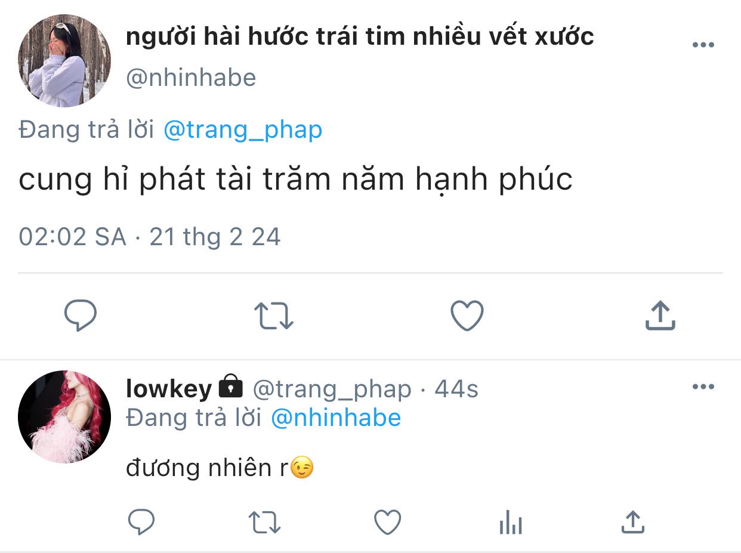
Task: Like lowkey's reply tweet
Action: tap(387, 523)
